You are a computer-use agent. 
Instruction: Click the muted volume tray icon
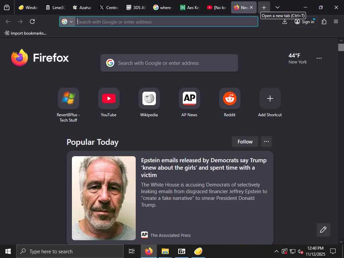[300, 251]
